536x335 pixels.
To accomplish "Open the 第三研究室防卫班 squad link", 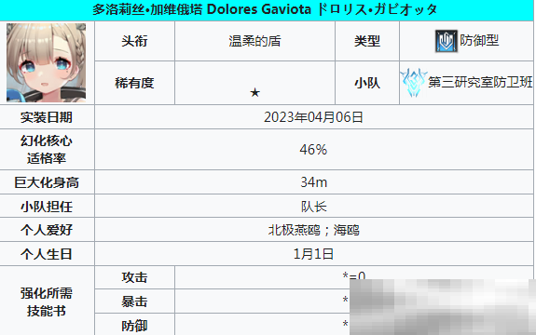I will click(480, 82).
